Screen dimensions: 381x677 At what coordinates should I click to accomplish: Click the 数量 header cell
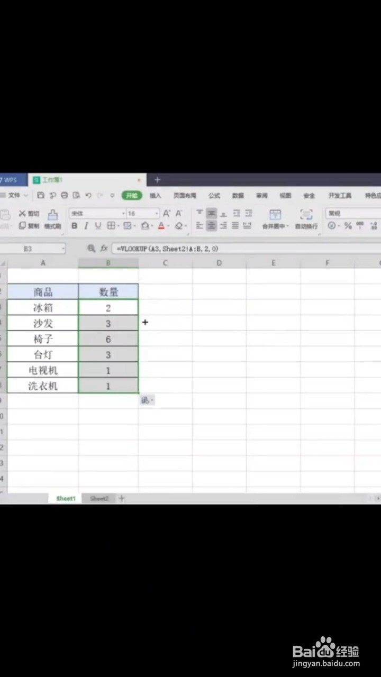click(108, 291)
